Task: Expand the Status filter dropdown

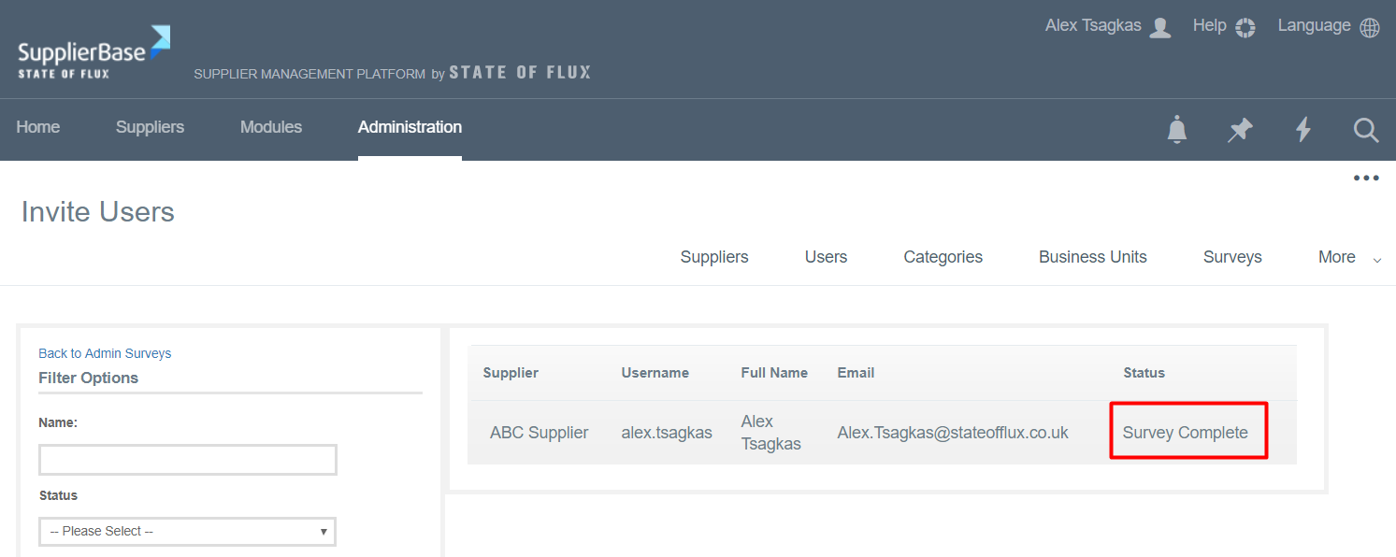Action: point(187,531)
